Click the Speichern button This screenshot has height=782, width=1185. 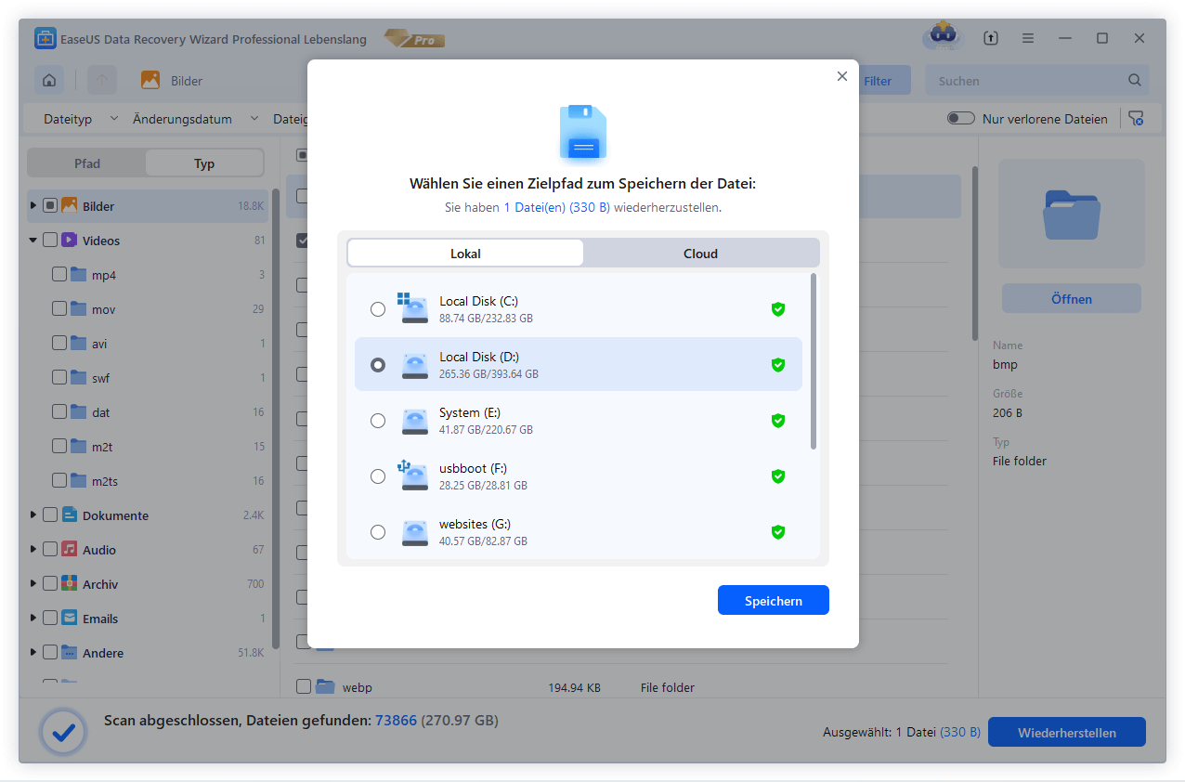pos(773,600)
